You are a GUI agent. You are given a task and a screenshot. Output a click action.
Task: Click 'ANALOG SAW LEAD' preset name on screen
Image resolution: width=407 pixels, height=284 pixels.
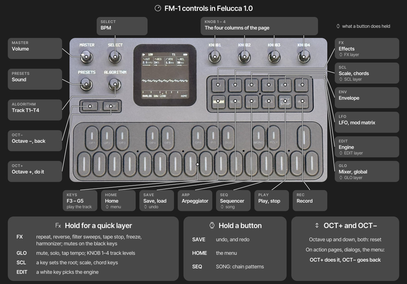click(154, 96)
